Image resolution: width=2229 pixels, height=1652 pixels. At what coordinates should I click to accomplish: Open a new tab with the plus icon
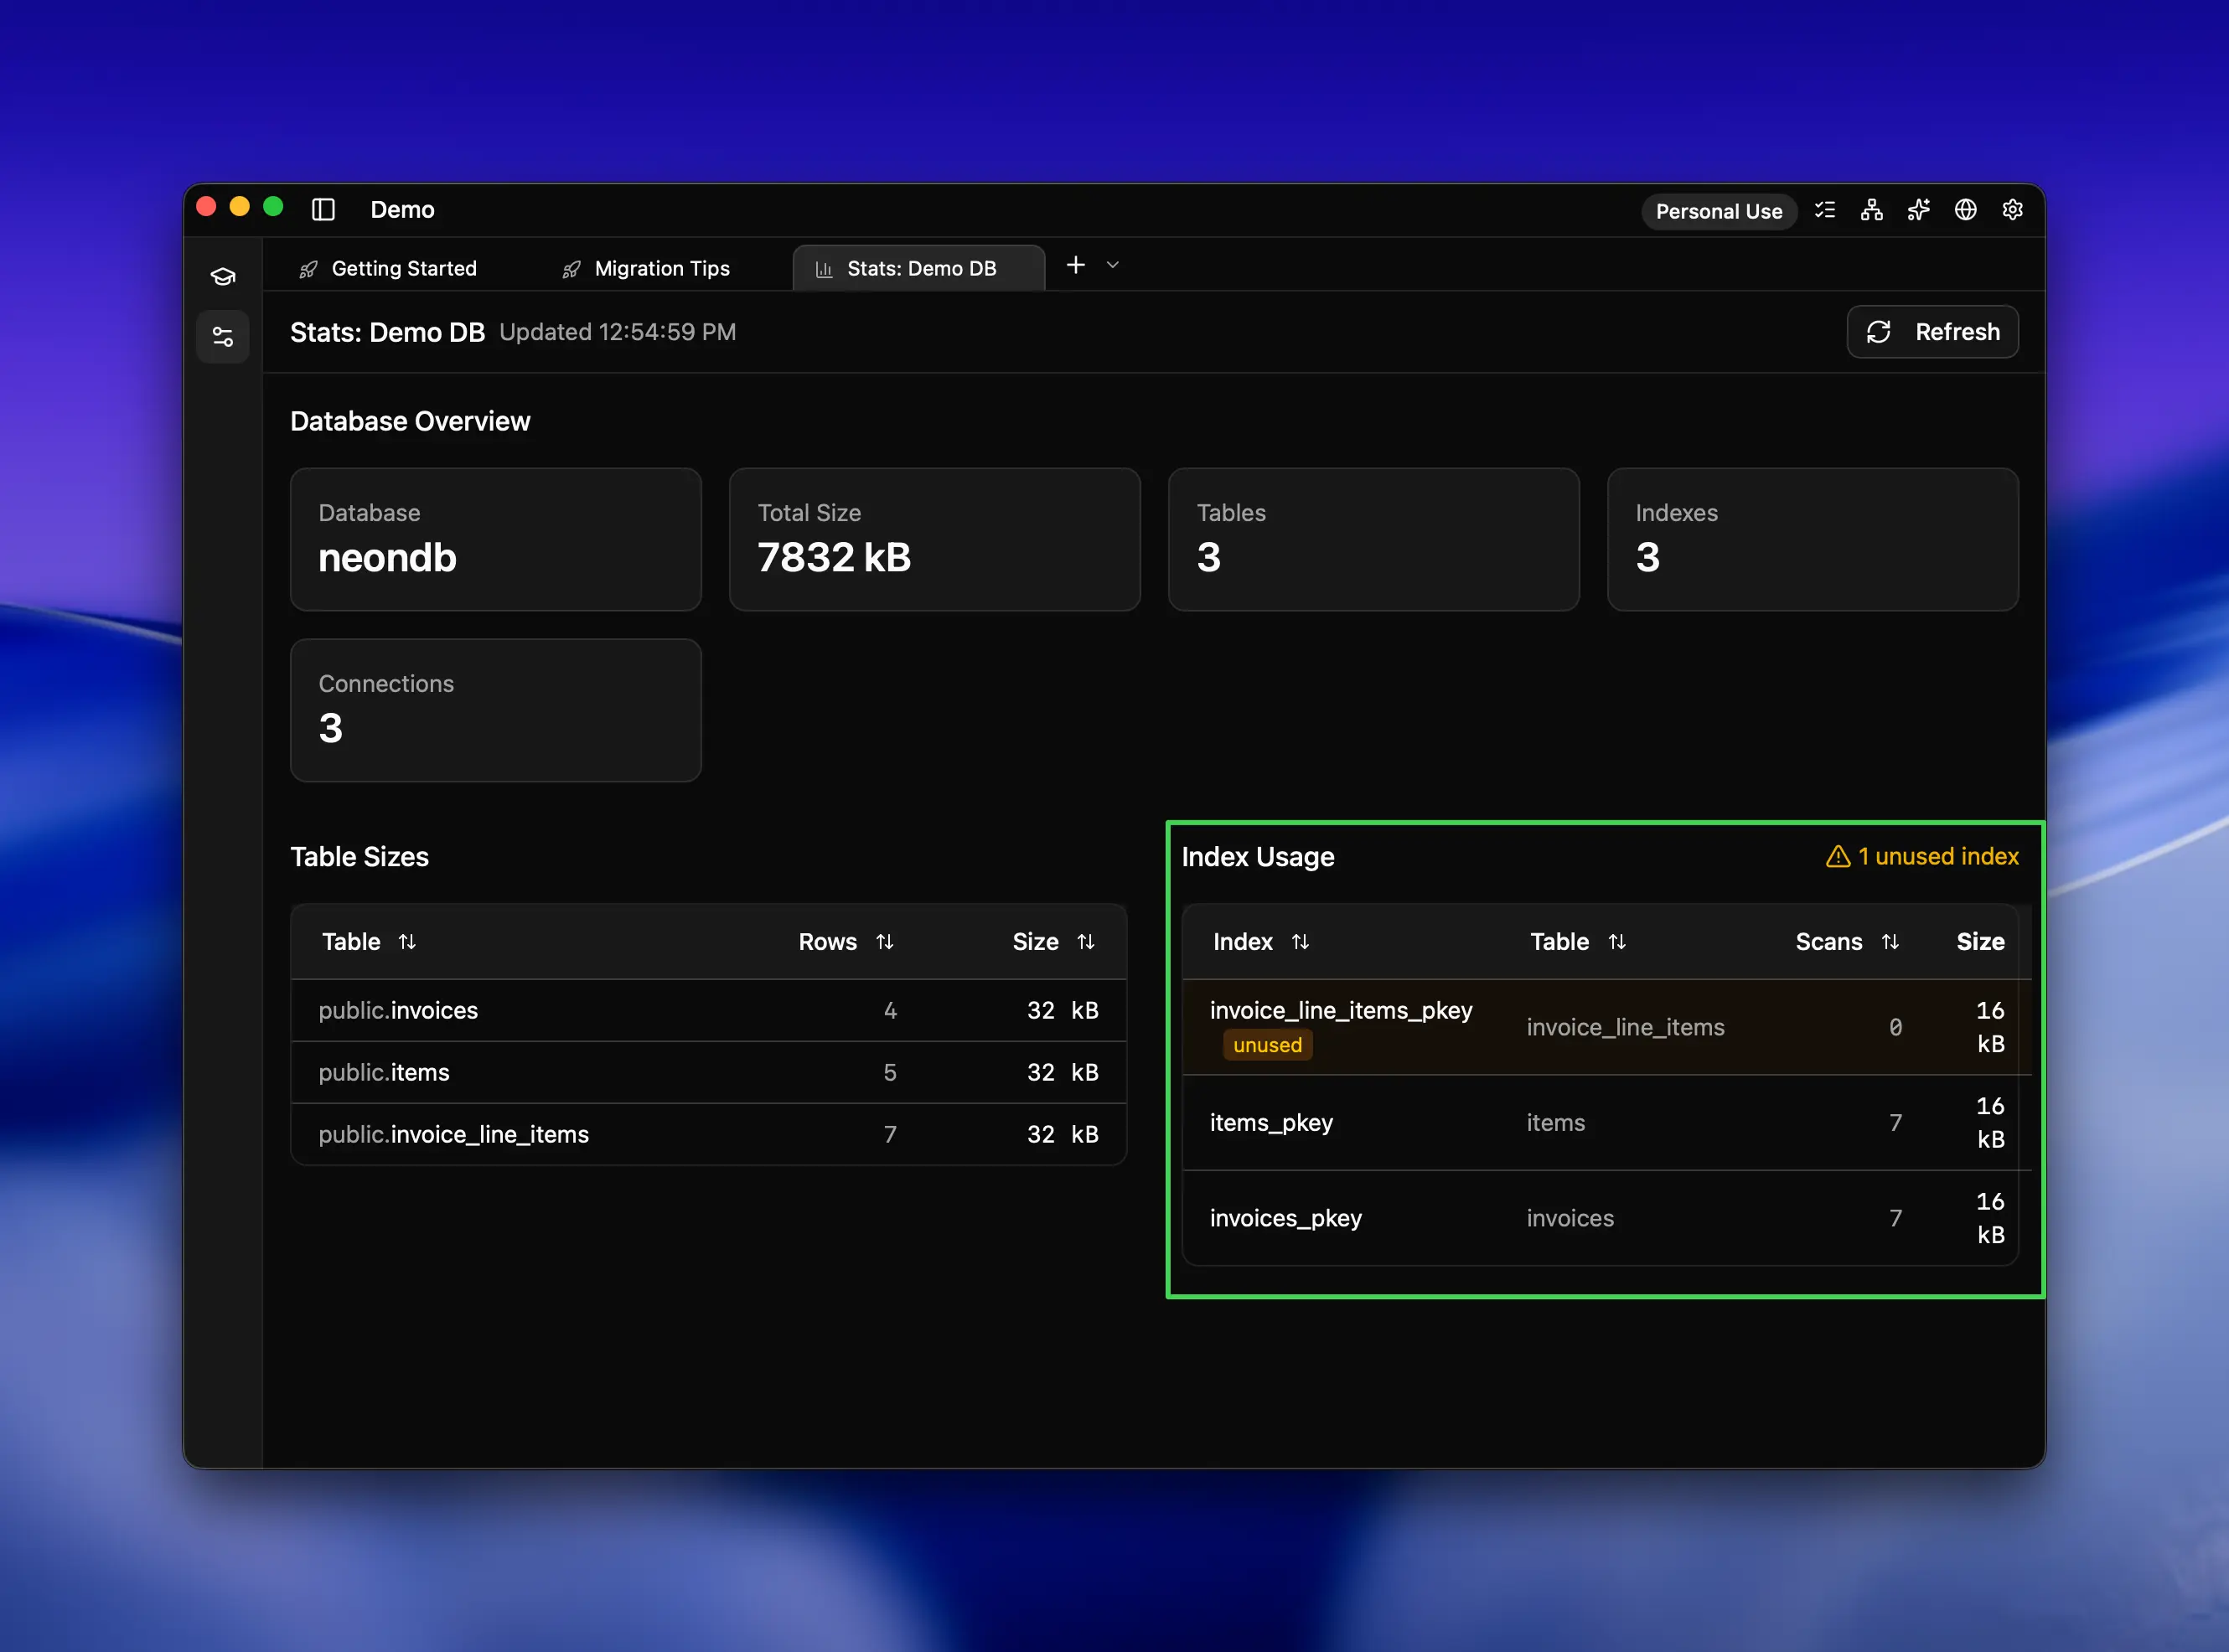[1075, 265]
